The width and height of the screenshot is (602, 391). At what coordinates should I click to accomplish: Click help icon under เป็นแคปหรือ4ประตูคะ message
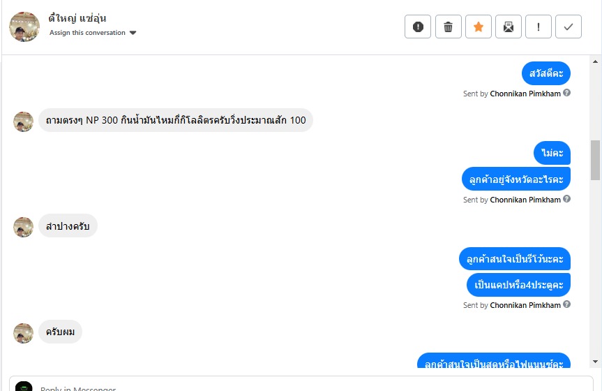click(x=566, y=304)
